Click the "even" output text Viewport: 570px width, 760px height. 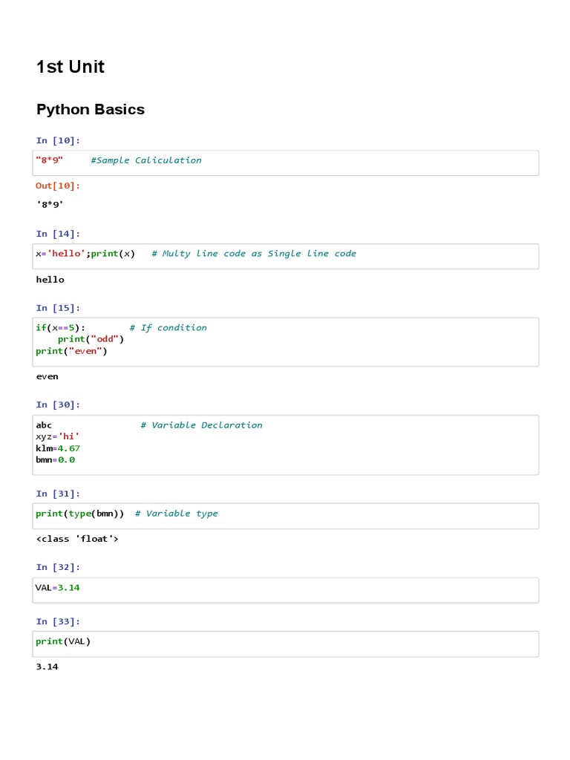[47, 376]
